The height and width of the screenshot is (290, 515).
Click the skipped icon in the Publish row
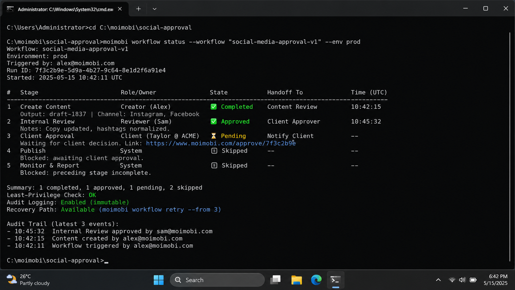click(214, 151)
